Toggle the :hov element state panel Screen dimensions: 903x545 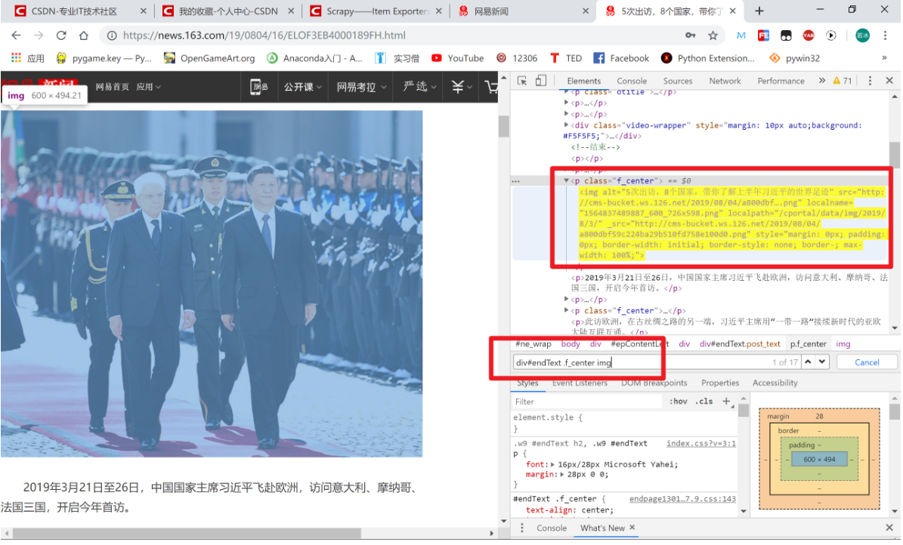pos(678,402)
